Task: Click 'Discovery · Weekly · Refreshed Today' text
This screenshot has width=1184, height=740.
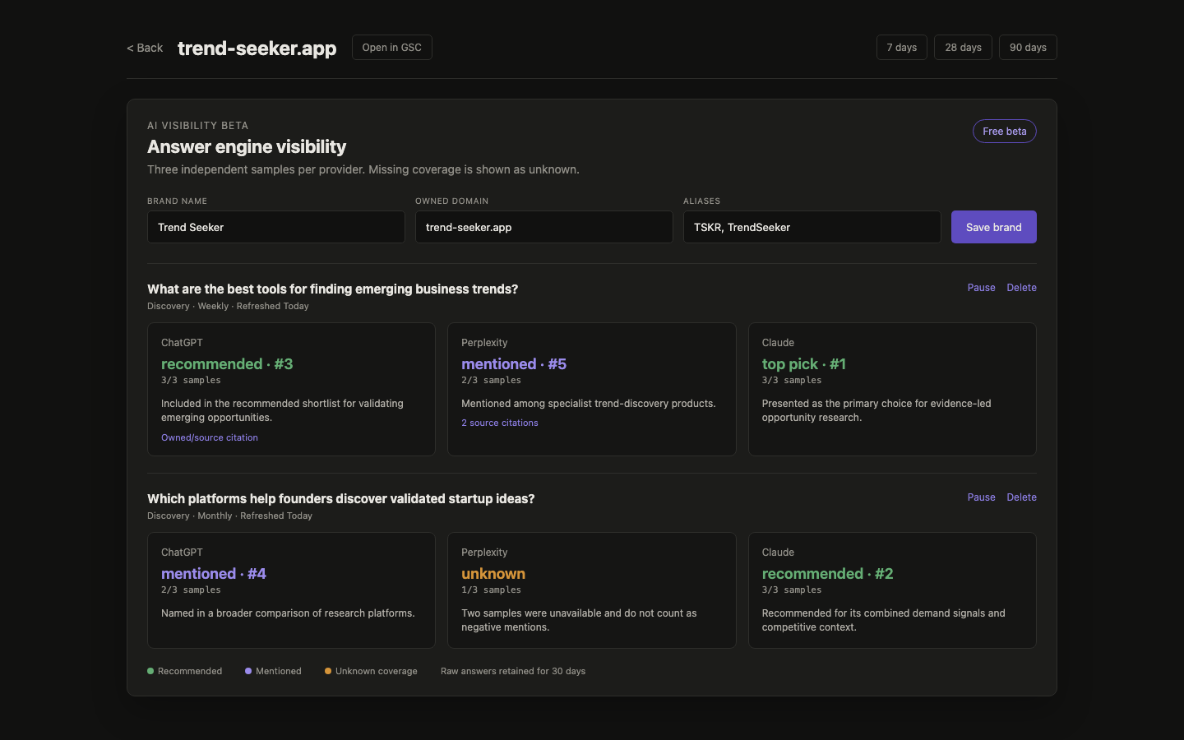Action: pos(228,306)
